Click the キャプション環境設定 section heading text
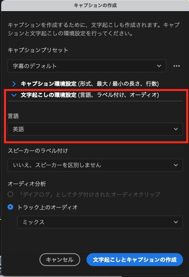The image size is (189, 277). [49, 84]
